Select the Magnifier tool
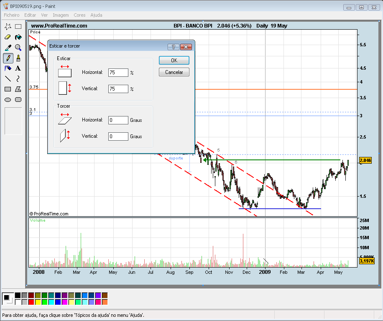The width and height of the screenshot is (383, 321). 18,48
